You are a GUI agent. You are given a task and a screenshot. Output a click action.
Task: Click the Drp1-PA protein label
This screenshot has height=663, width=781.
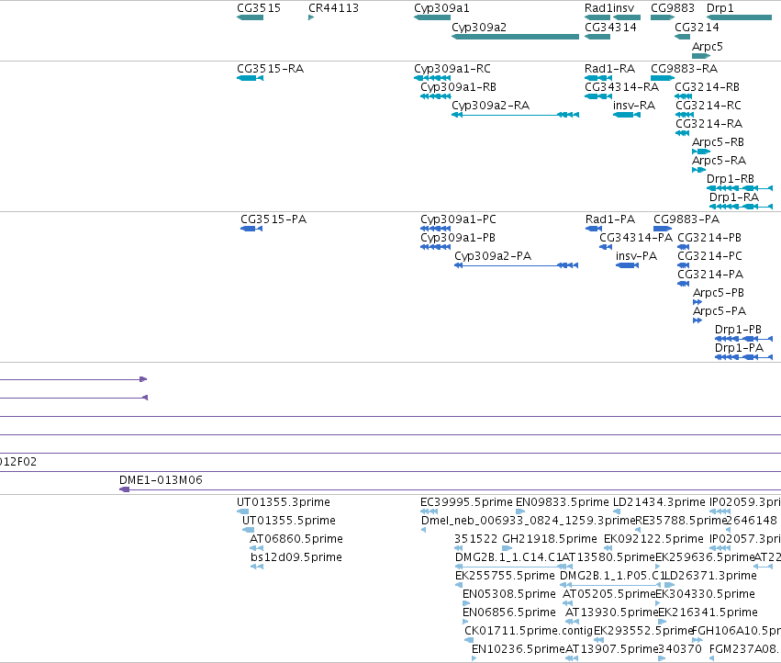coord(739,348)
